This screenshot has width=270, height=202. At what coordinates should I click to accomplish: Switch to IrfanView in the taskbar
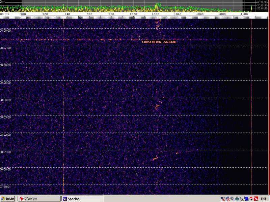(x=39, y=199)
